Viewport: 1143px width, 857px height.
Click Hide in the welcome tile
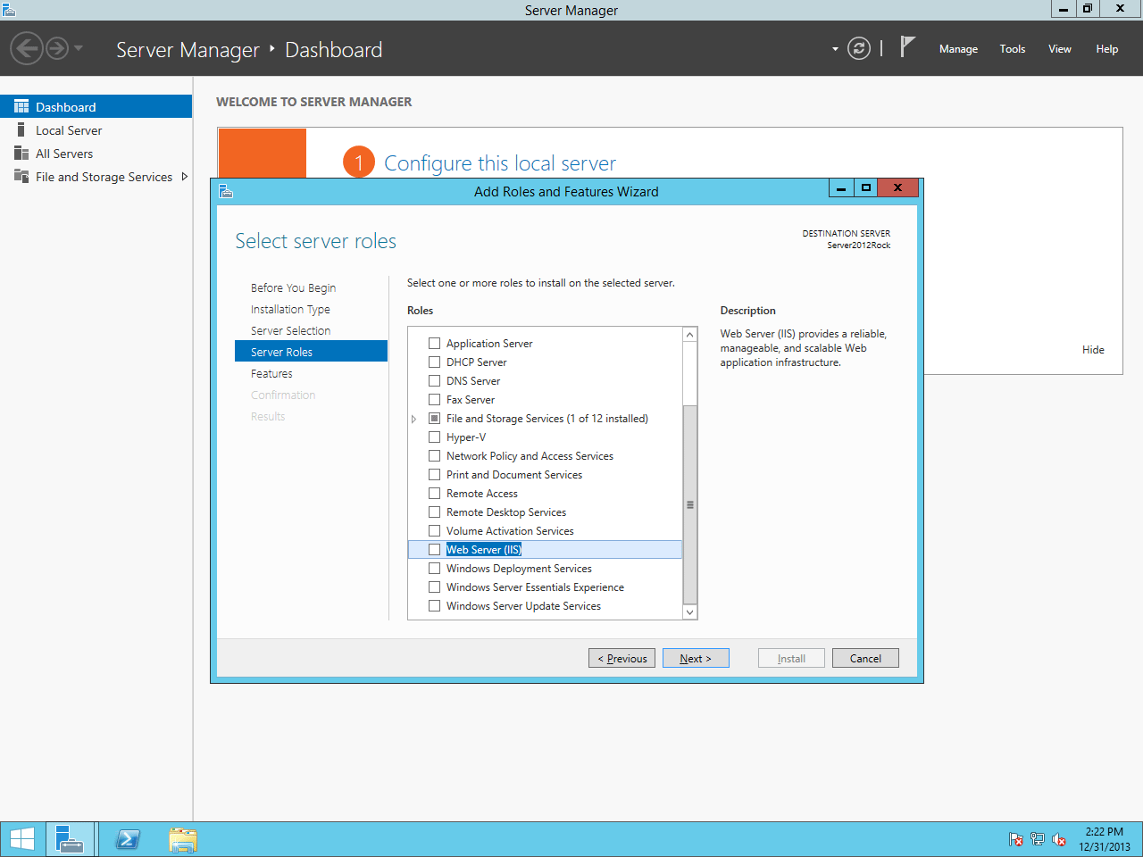click(x=1093, y=350)
